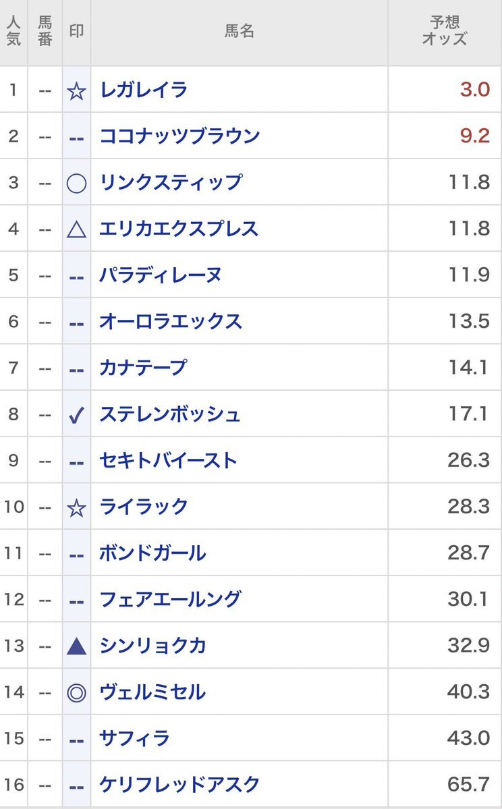The width and height of the screenshot is (502, 809).
Task: Click the triangle mark beside エリカエクスプレス
Action: (77, 229)
